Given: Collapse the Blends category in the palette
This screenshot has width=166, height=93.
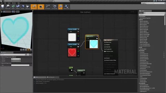Looking at the screenshot, I should [x=139, y=20].
